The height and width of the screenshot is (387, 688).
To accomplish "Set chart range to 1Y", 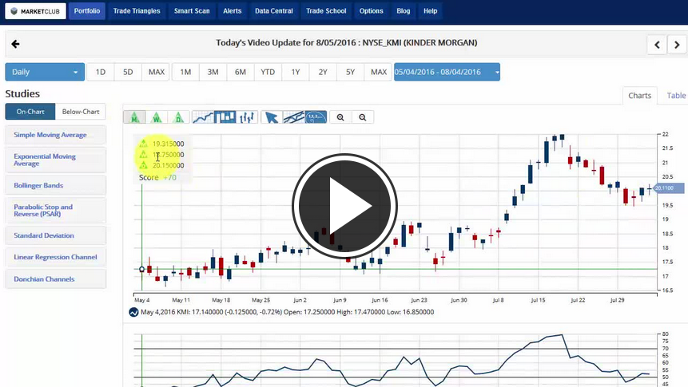I will pyautogui.click(x=296, y=72).
